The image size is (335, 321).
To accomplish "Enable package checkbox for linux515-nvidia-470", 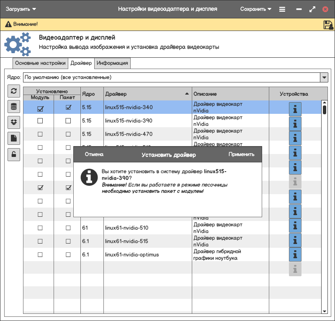I will pyautogui.click(x=68, y=134).
